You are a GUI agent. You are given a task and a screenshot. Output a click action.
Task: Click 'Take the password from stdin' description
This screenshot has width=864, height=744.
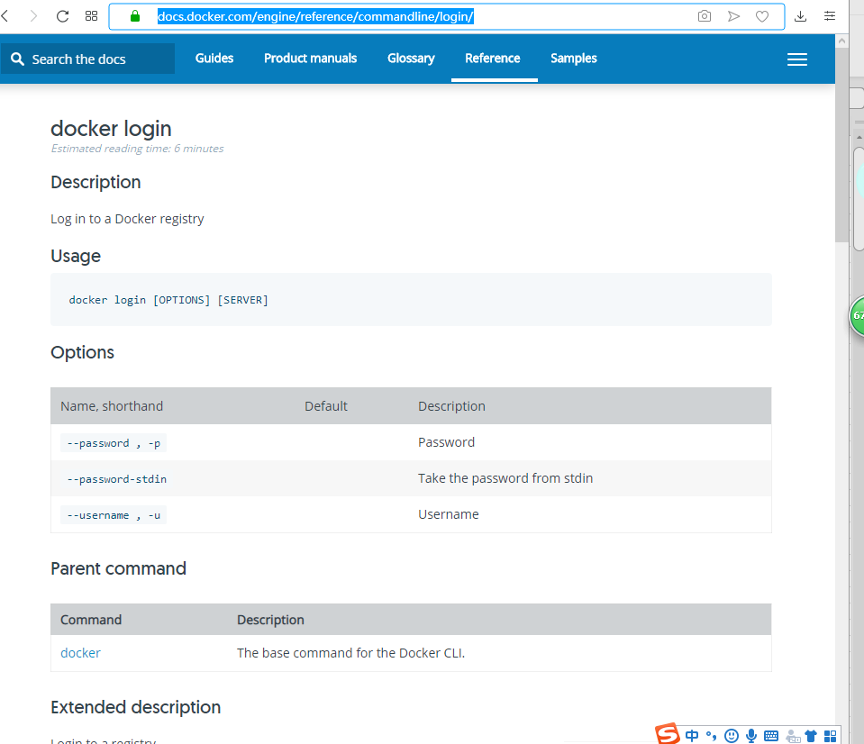click(x=505, y=478)
